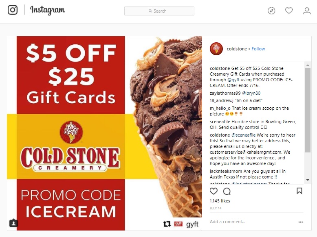Open the coldstone username link in the post header

[237, 49]
